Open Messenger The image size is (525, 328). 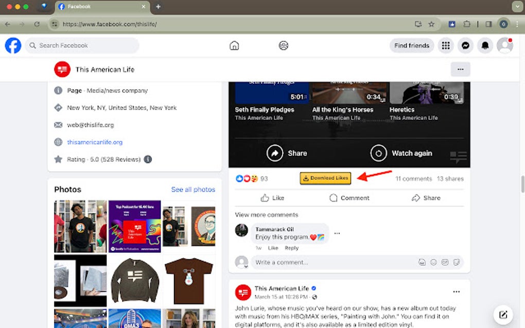pos(465,45)
